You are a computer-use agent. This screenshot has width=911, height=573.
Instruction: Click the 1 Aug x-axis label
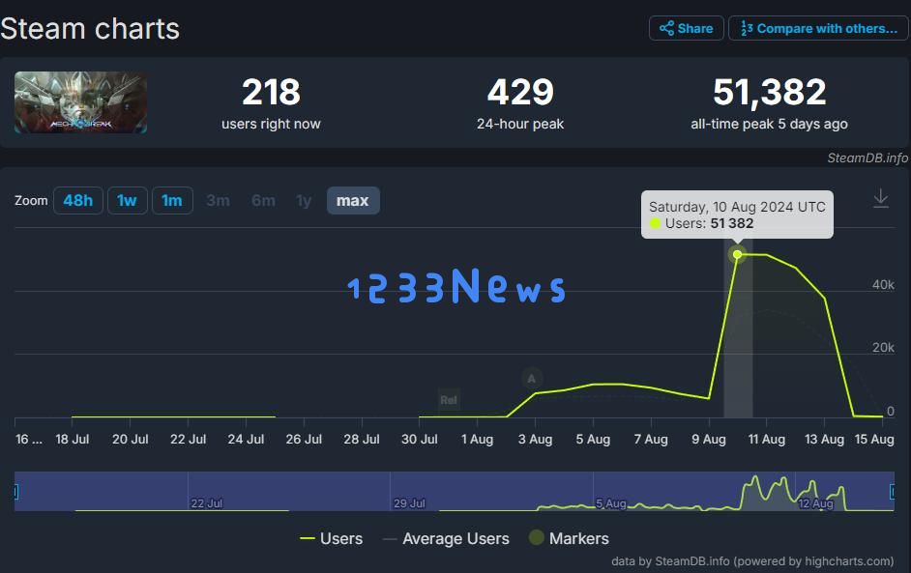[477, 440]
